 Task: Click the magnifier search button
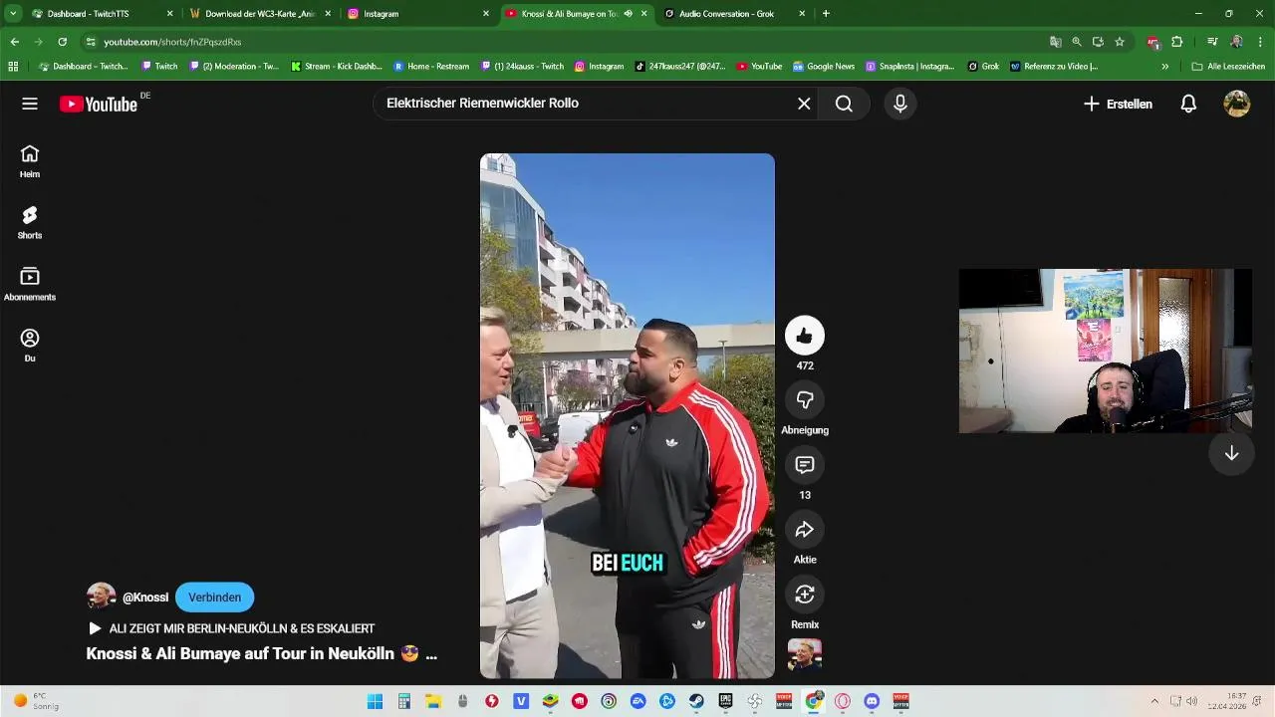point(844,104)
